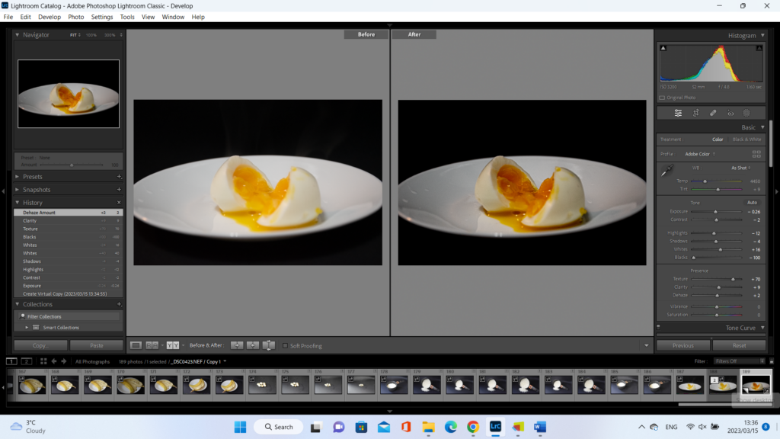Viewport: 780px width, 439px height.
Task: Click the Exposure slider handle
Action: tap(715, 211)
